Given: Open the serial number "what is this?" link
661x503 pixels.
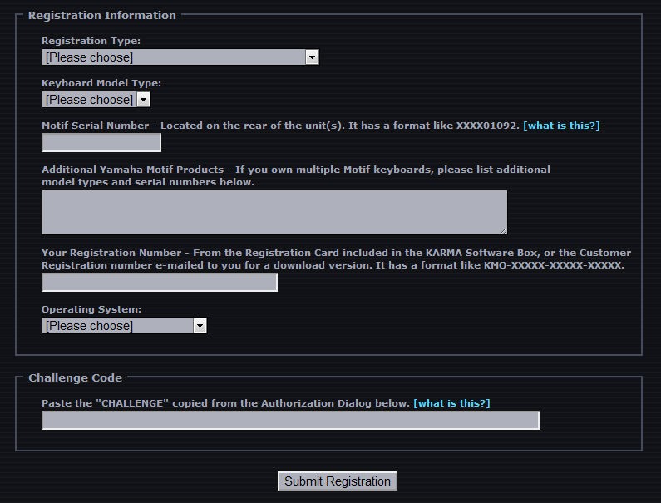Looking at the screenshot, I should [561, 126].
